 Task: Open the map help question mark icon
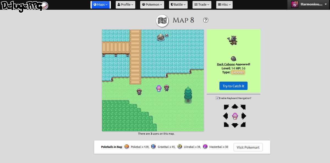[206, 20]
